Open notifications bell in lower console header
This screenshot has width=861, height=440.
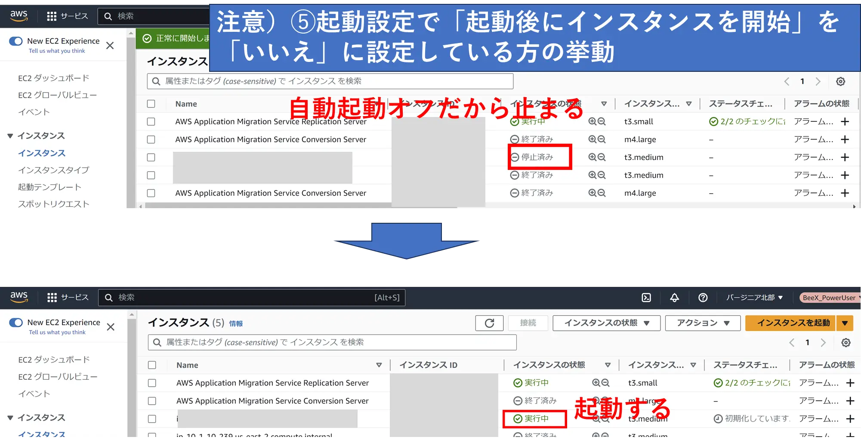(x=675, y=298)
